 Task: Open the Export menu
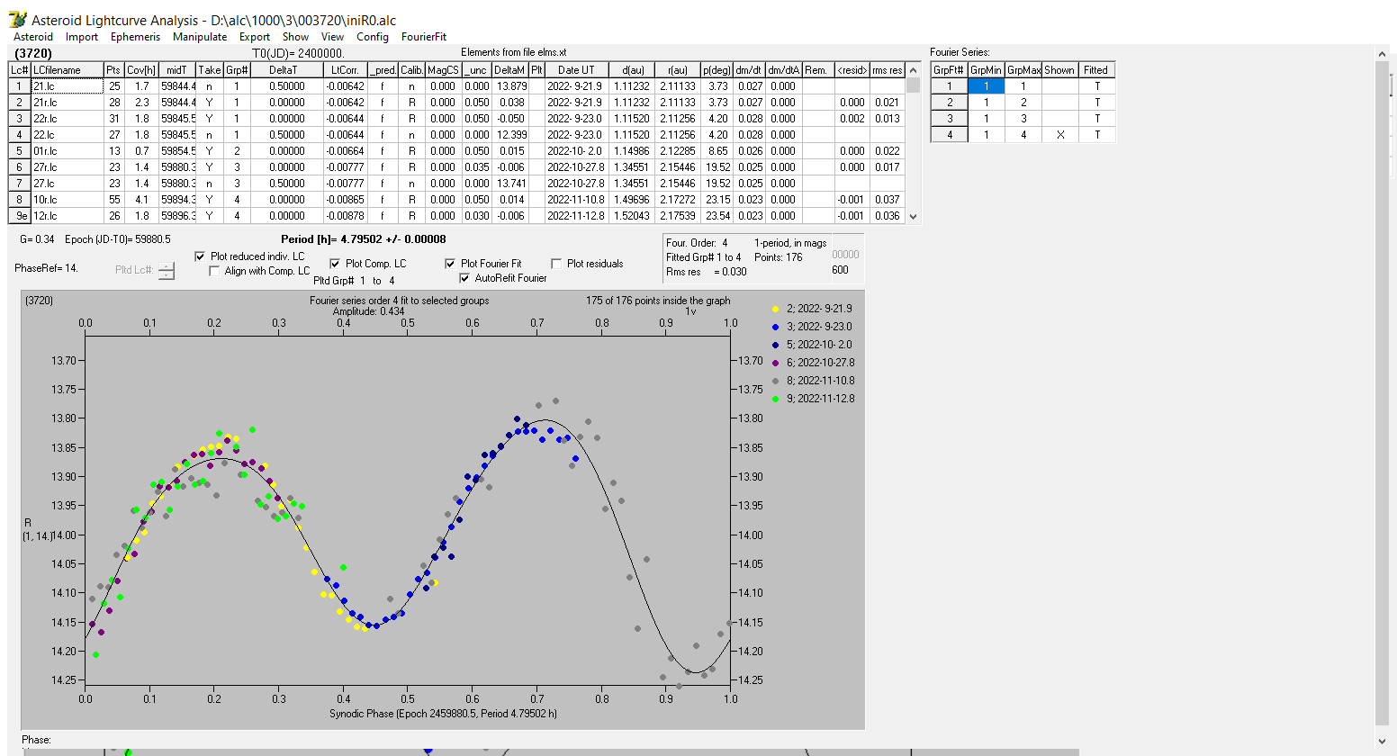(x=255, y=37)
